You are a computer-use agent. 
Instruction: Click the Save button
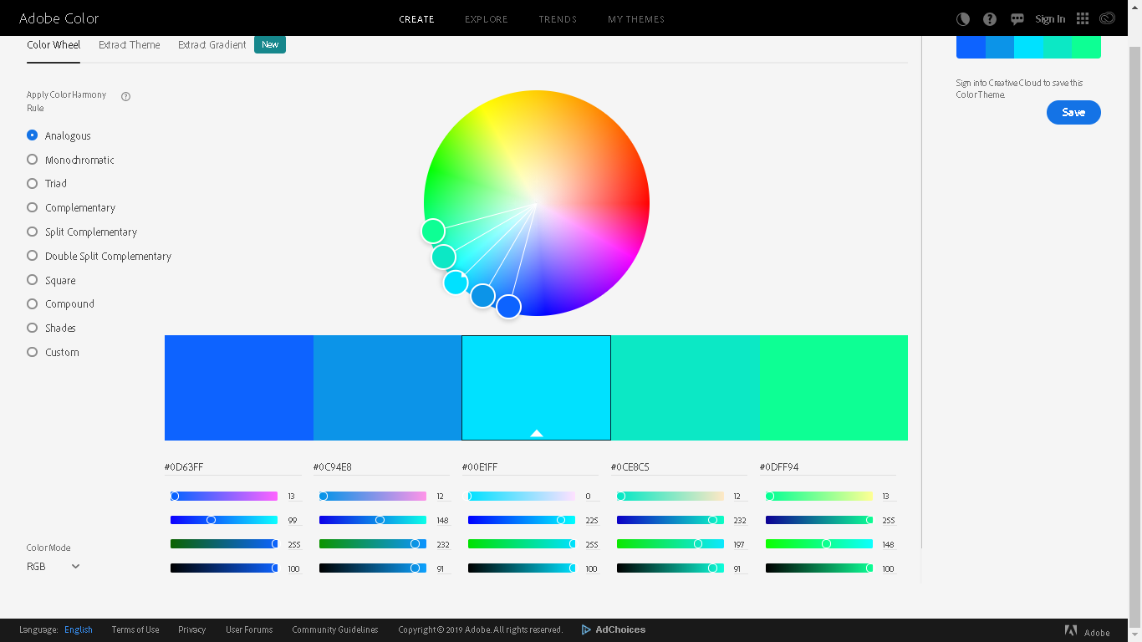pos(1073,112)
